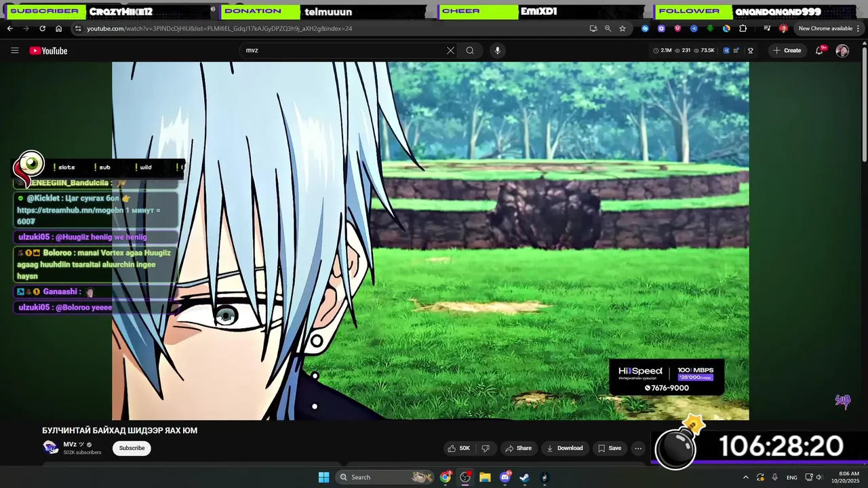The height and width of the screenshot is (488, 868).
Task: Open the Extensions puzzle piece menu
Action: (743, 28)
